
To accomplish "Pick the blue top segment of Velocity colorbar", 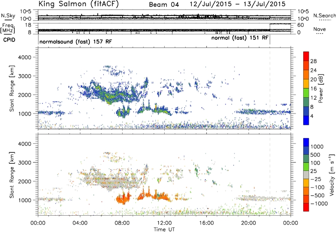I will click(x=306, y=142).
